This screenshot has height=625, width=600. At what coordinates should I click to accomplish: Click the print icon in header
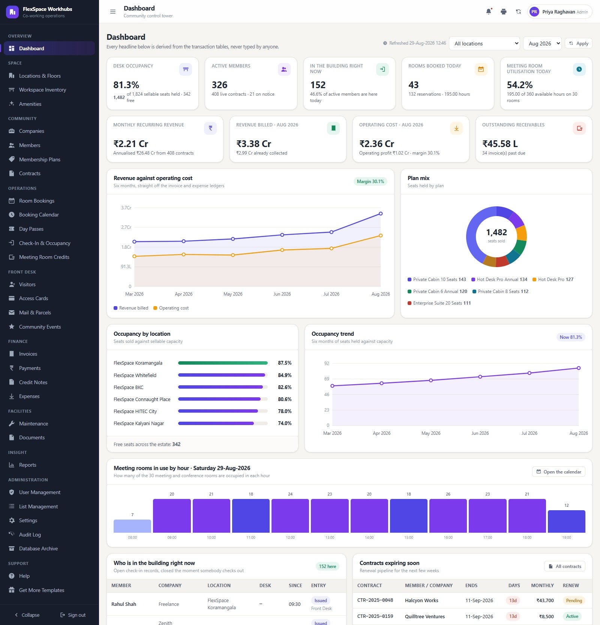pos(504,12)
